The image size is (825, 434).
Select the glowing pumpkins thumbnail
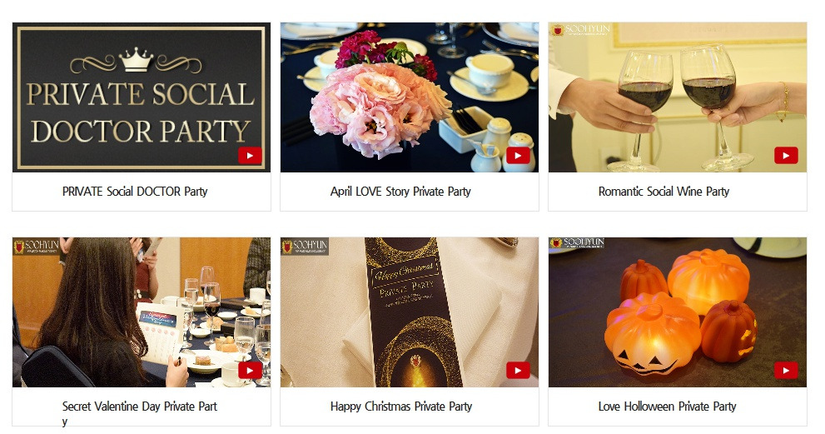(x=677, y=312)
